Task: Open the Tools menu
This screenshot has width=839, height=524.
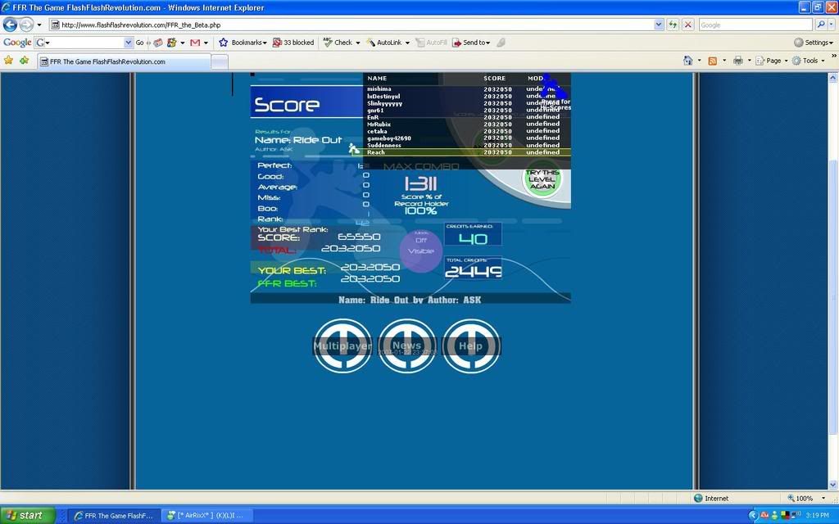Action: tap(810, 61)
